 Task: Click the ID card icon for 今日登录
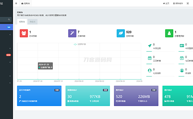(x=182, y=46)
